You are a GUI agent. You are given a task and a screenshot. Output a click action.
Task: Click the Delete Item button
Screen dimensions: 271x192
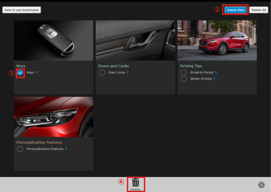235,10
